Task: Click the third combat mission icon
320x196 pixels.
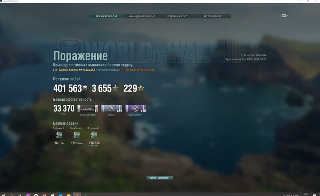Action: point(94,135)
